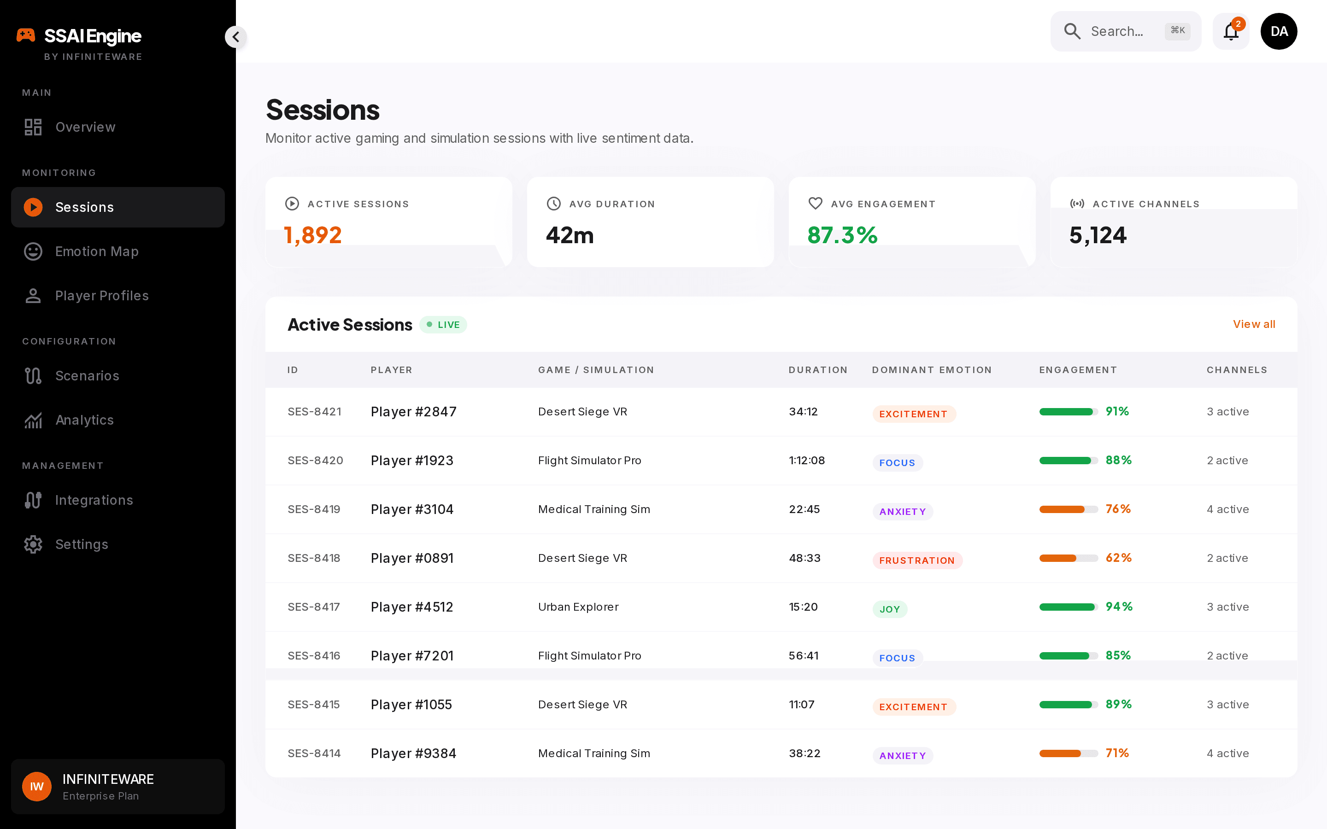This screenshot has width=1327, height=829.
Task: Click the Channels column header
Action: pyautogui.click(x=1237, y=370)
